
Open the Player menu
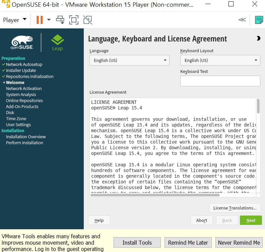tap(15, 20)
